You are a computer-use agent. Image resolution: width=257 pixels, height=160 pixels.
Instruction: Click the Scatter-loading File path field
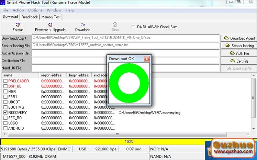click(x=125, y=45)
